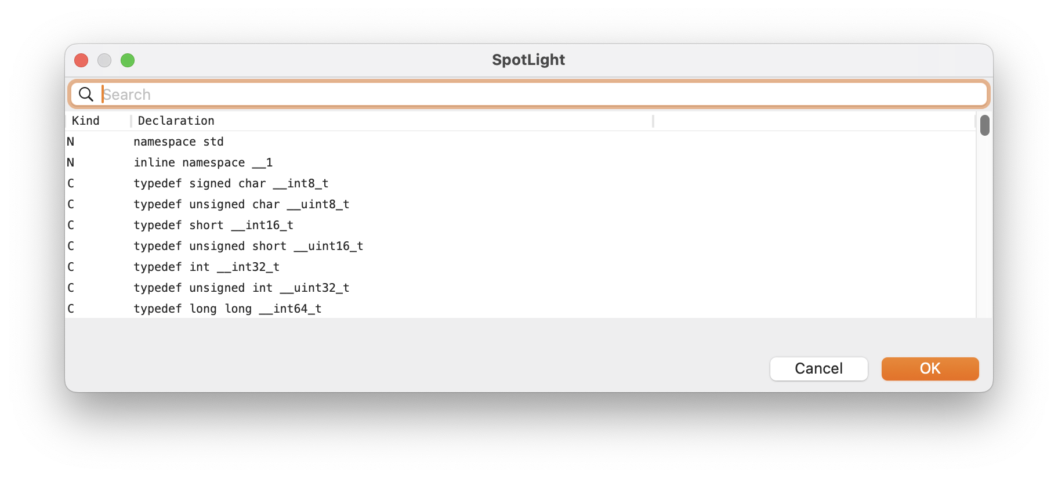Click the Cancel button
This screenshot has height=478, width=1058.
click(818, 369)
